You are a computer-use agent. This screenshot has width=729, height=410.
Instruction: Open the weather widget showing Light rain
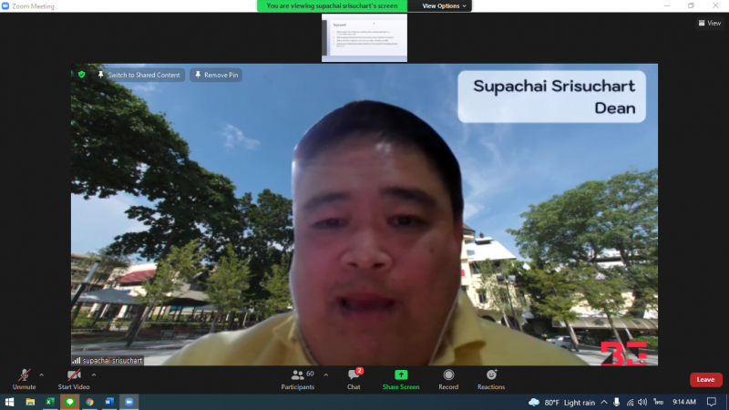coord(561,403)
